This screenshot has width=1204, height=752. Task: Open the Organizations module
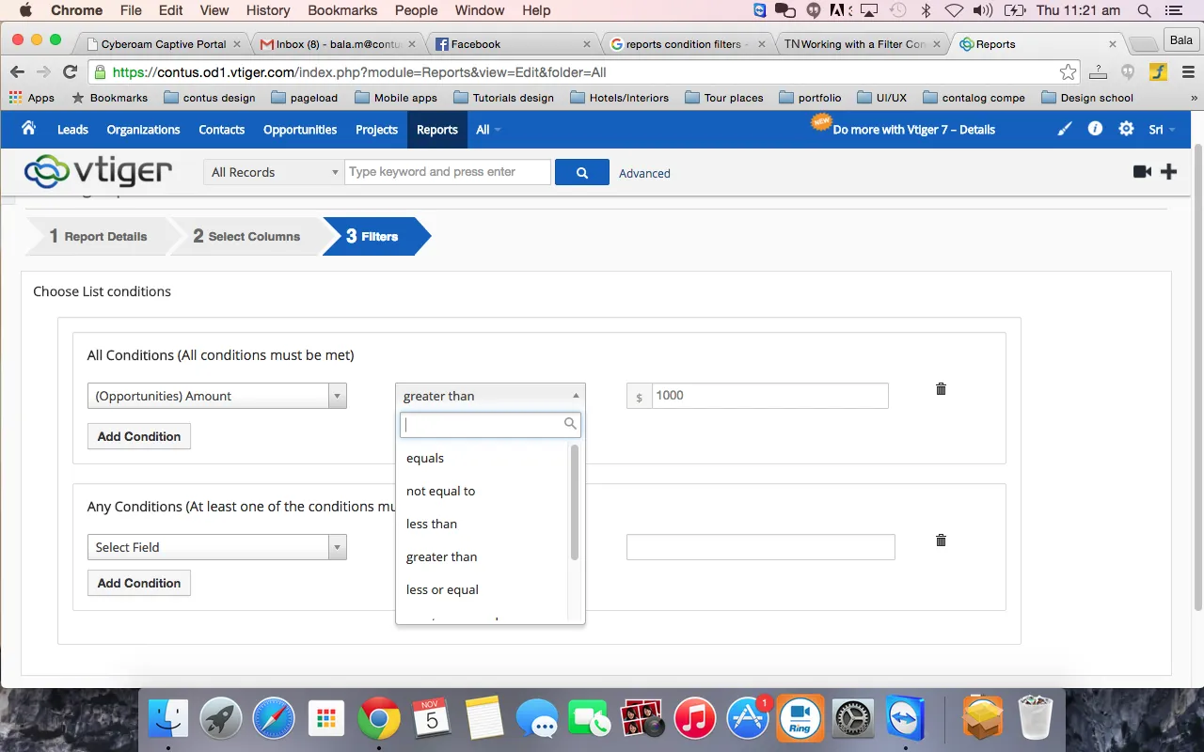[143, 130]
